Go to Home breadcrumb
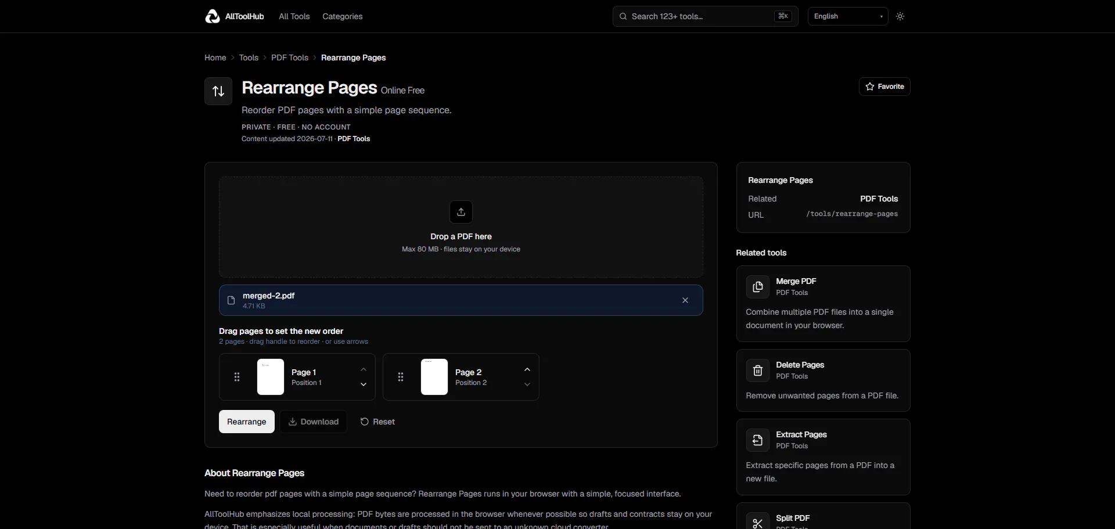Screen dimensions: 1115x529 [215, 57]
